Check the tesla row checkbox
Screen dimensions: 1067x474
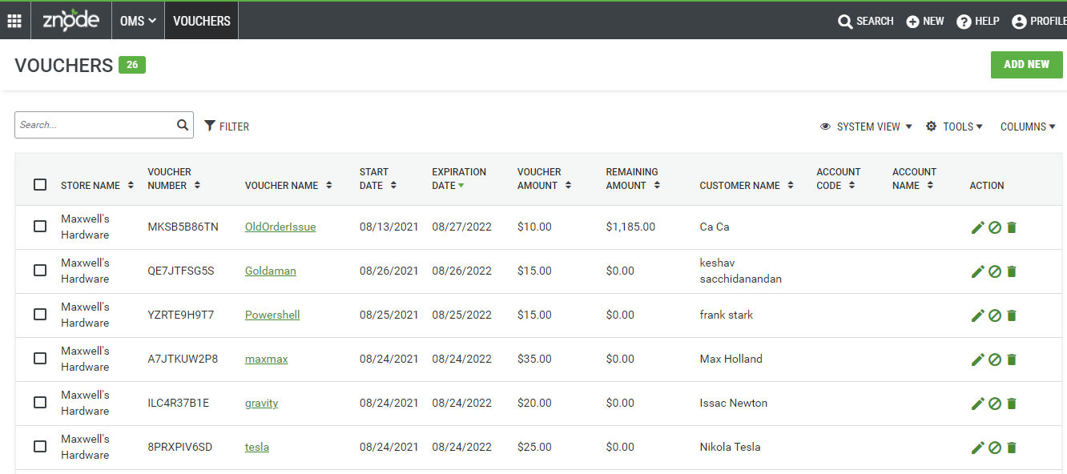coord(40,447)
